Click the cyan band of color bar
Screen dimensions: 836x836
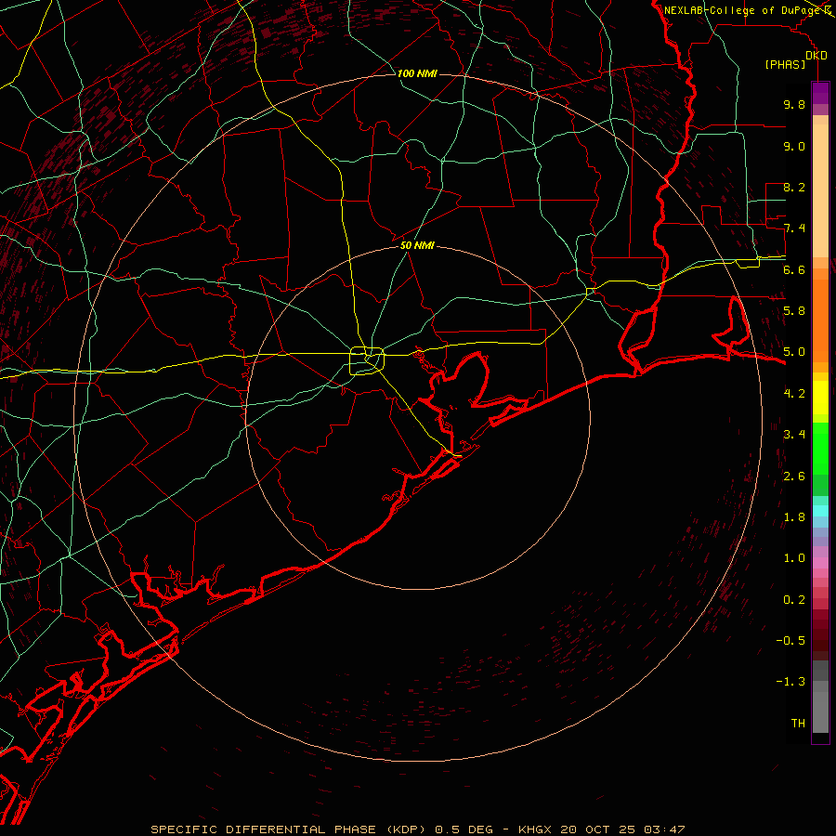(x=820, y=510)
